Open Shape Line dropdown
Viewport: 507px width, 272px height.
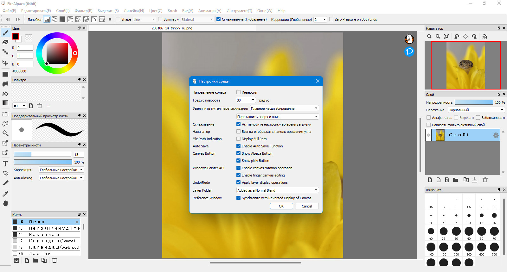click(144, 19)
